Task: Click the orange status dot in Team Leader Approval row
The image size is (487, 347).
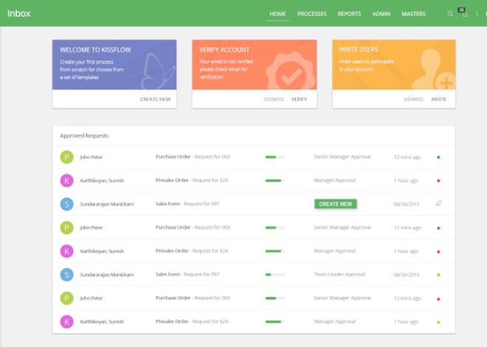Action: [438, 275]
